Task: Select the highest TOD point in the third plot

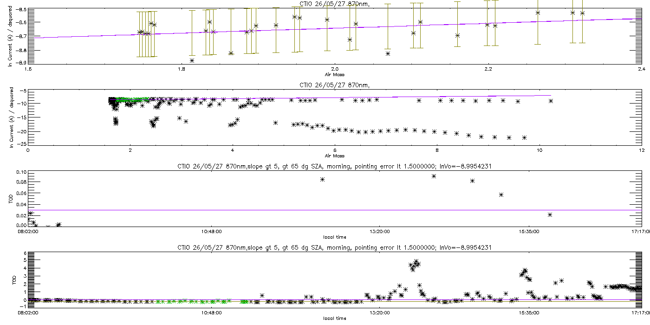Action: 434,176
